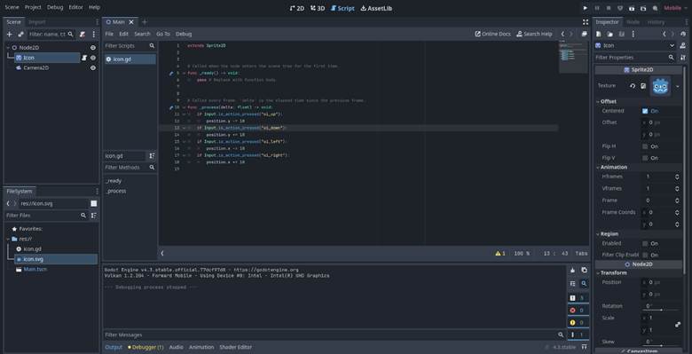The image size is (692, 354).
Task: Adjust the Rotation slider
Action: click(661, 310)
